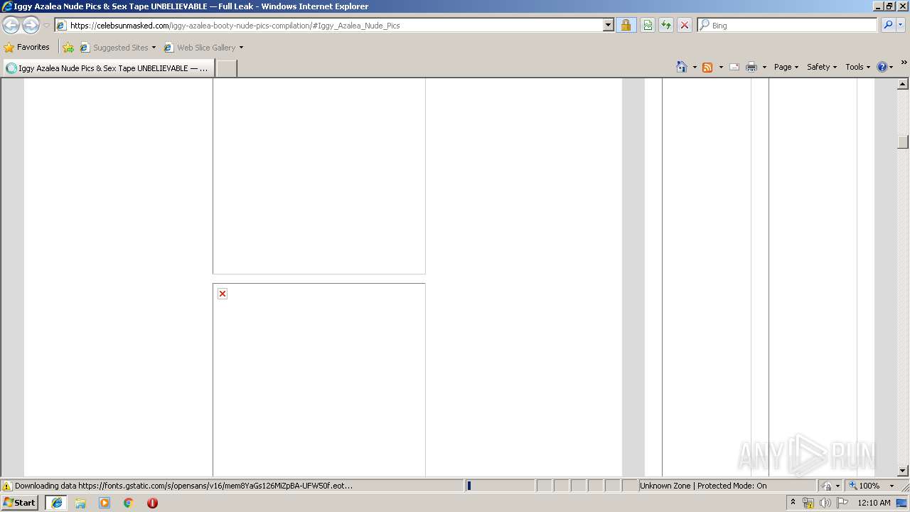This screenshot has width=910, height=512.
Task: Expand the Print dropdown arrow
Action: [x=764, y=67]
